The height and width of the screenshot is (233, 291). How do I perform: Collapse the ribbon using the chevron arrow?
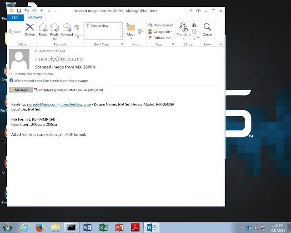221,44
